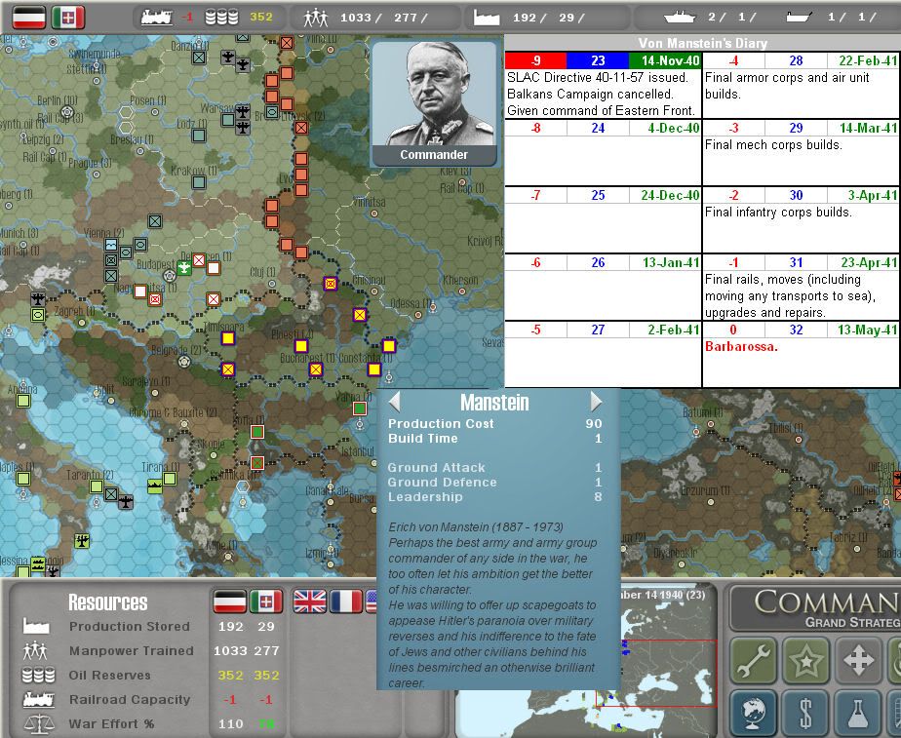The height and width of the screenshot is (738, 901).
Task: Click the Production Cost stat line
Action: [x=494, y=424]
